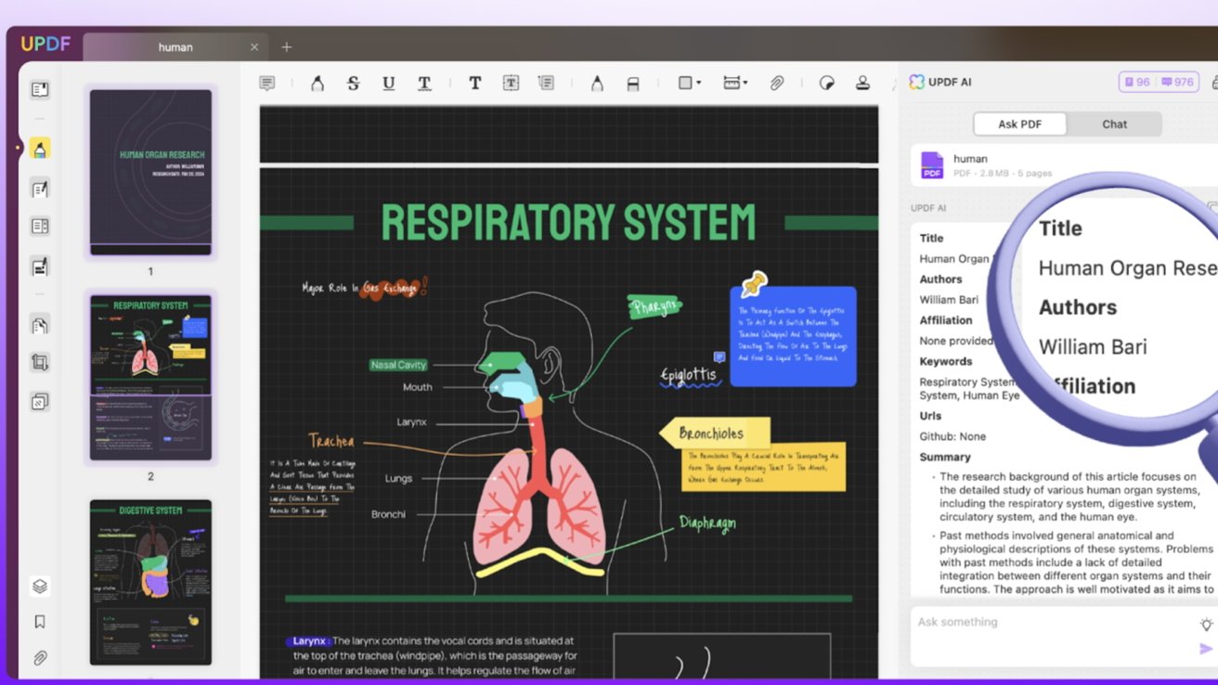This screenshot has height=685, width=1218.
Task: Switch to the Ask PDF tab
Action: pyautogui.click(x=1020, y=124)
